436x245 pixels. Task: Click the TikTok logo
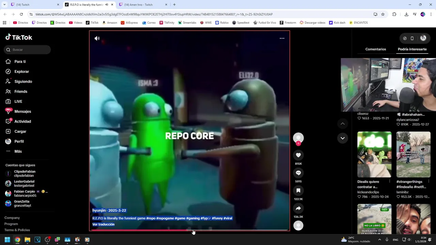point(19,37)
